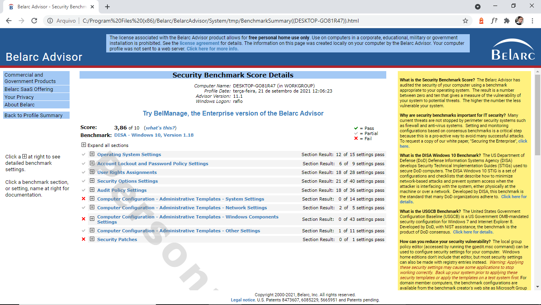This screenshot has width=541, height=305.
Task: Open Commercial and Government Products
Action: tap(36, 78)
